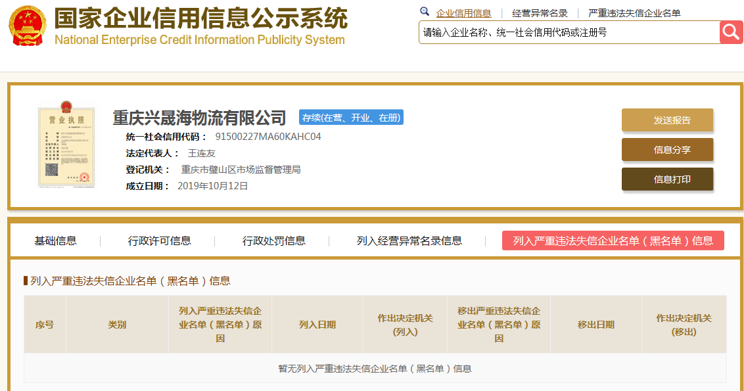Click the establishment date 2019年10月12日
The image size is (744, 391).
(x=212, y=186)
